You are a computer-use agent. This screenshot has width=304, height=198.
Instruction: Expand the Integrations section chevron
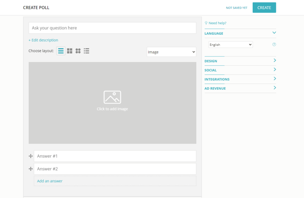coord(275,79)
